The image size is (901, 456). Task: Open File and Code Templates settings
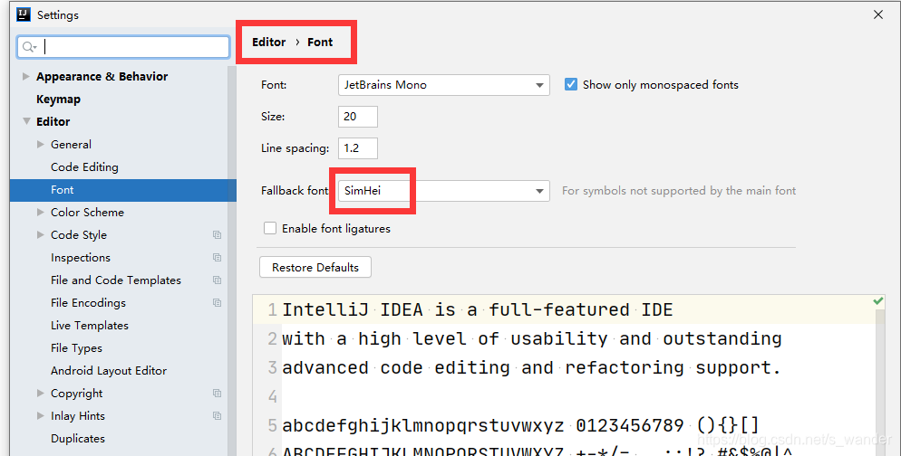115,280
